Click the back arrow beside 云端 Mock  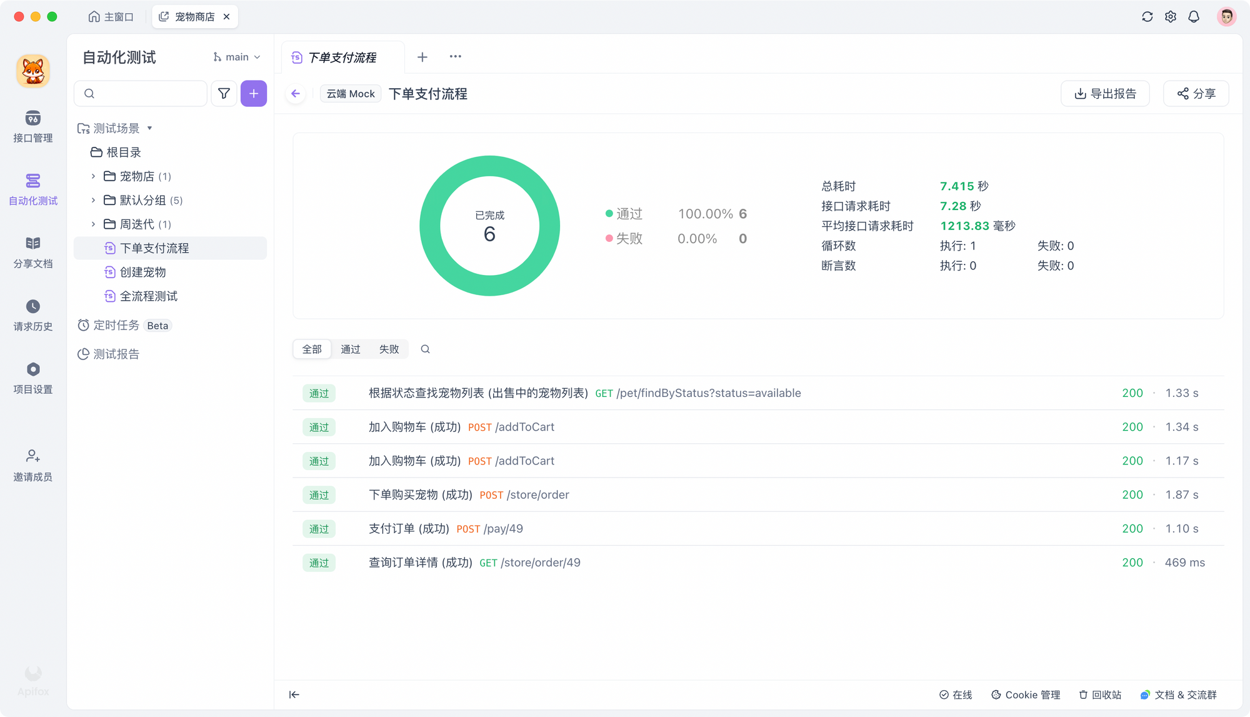coord(296,94)
